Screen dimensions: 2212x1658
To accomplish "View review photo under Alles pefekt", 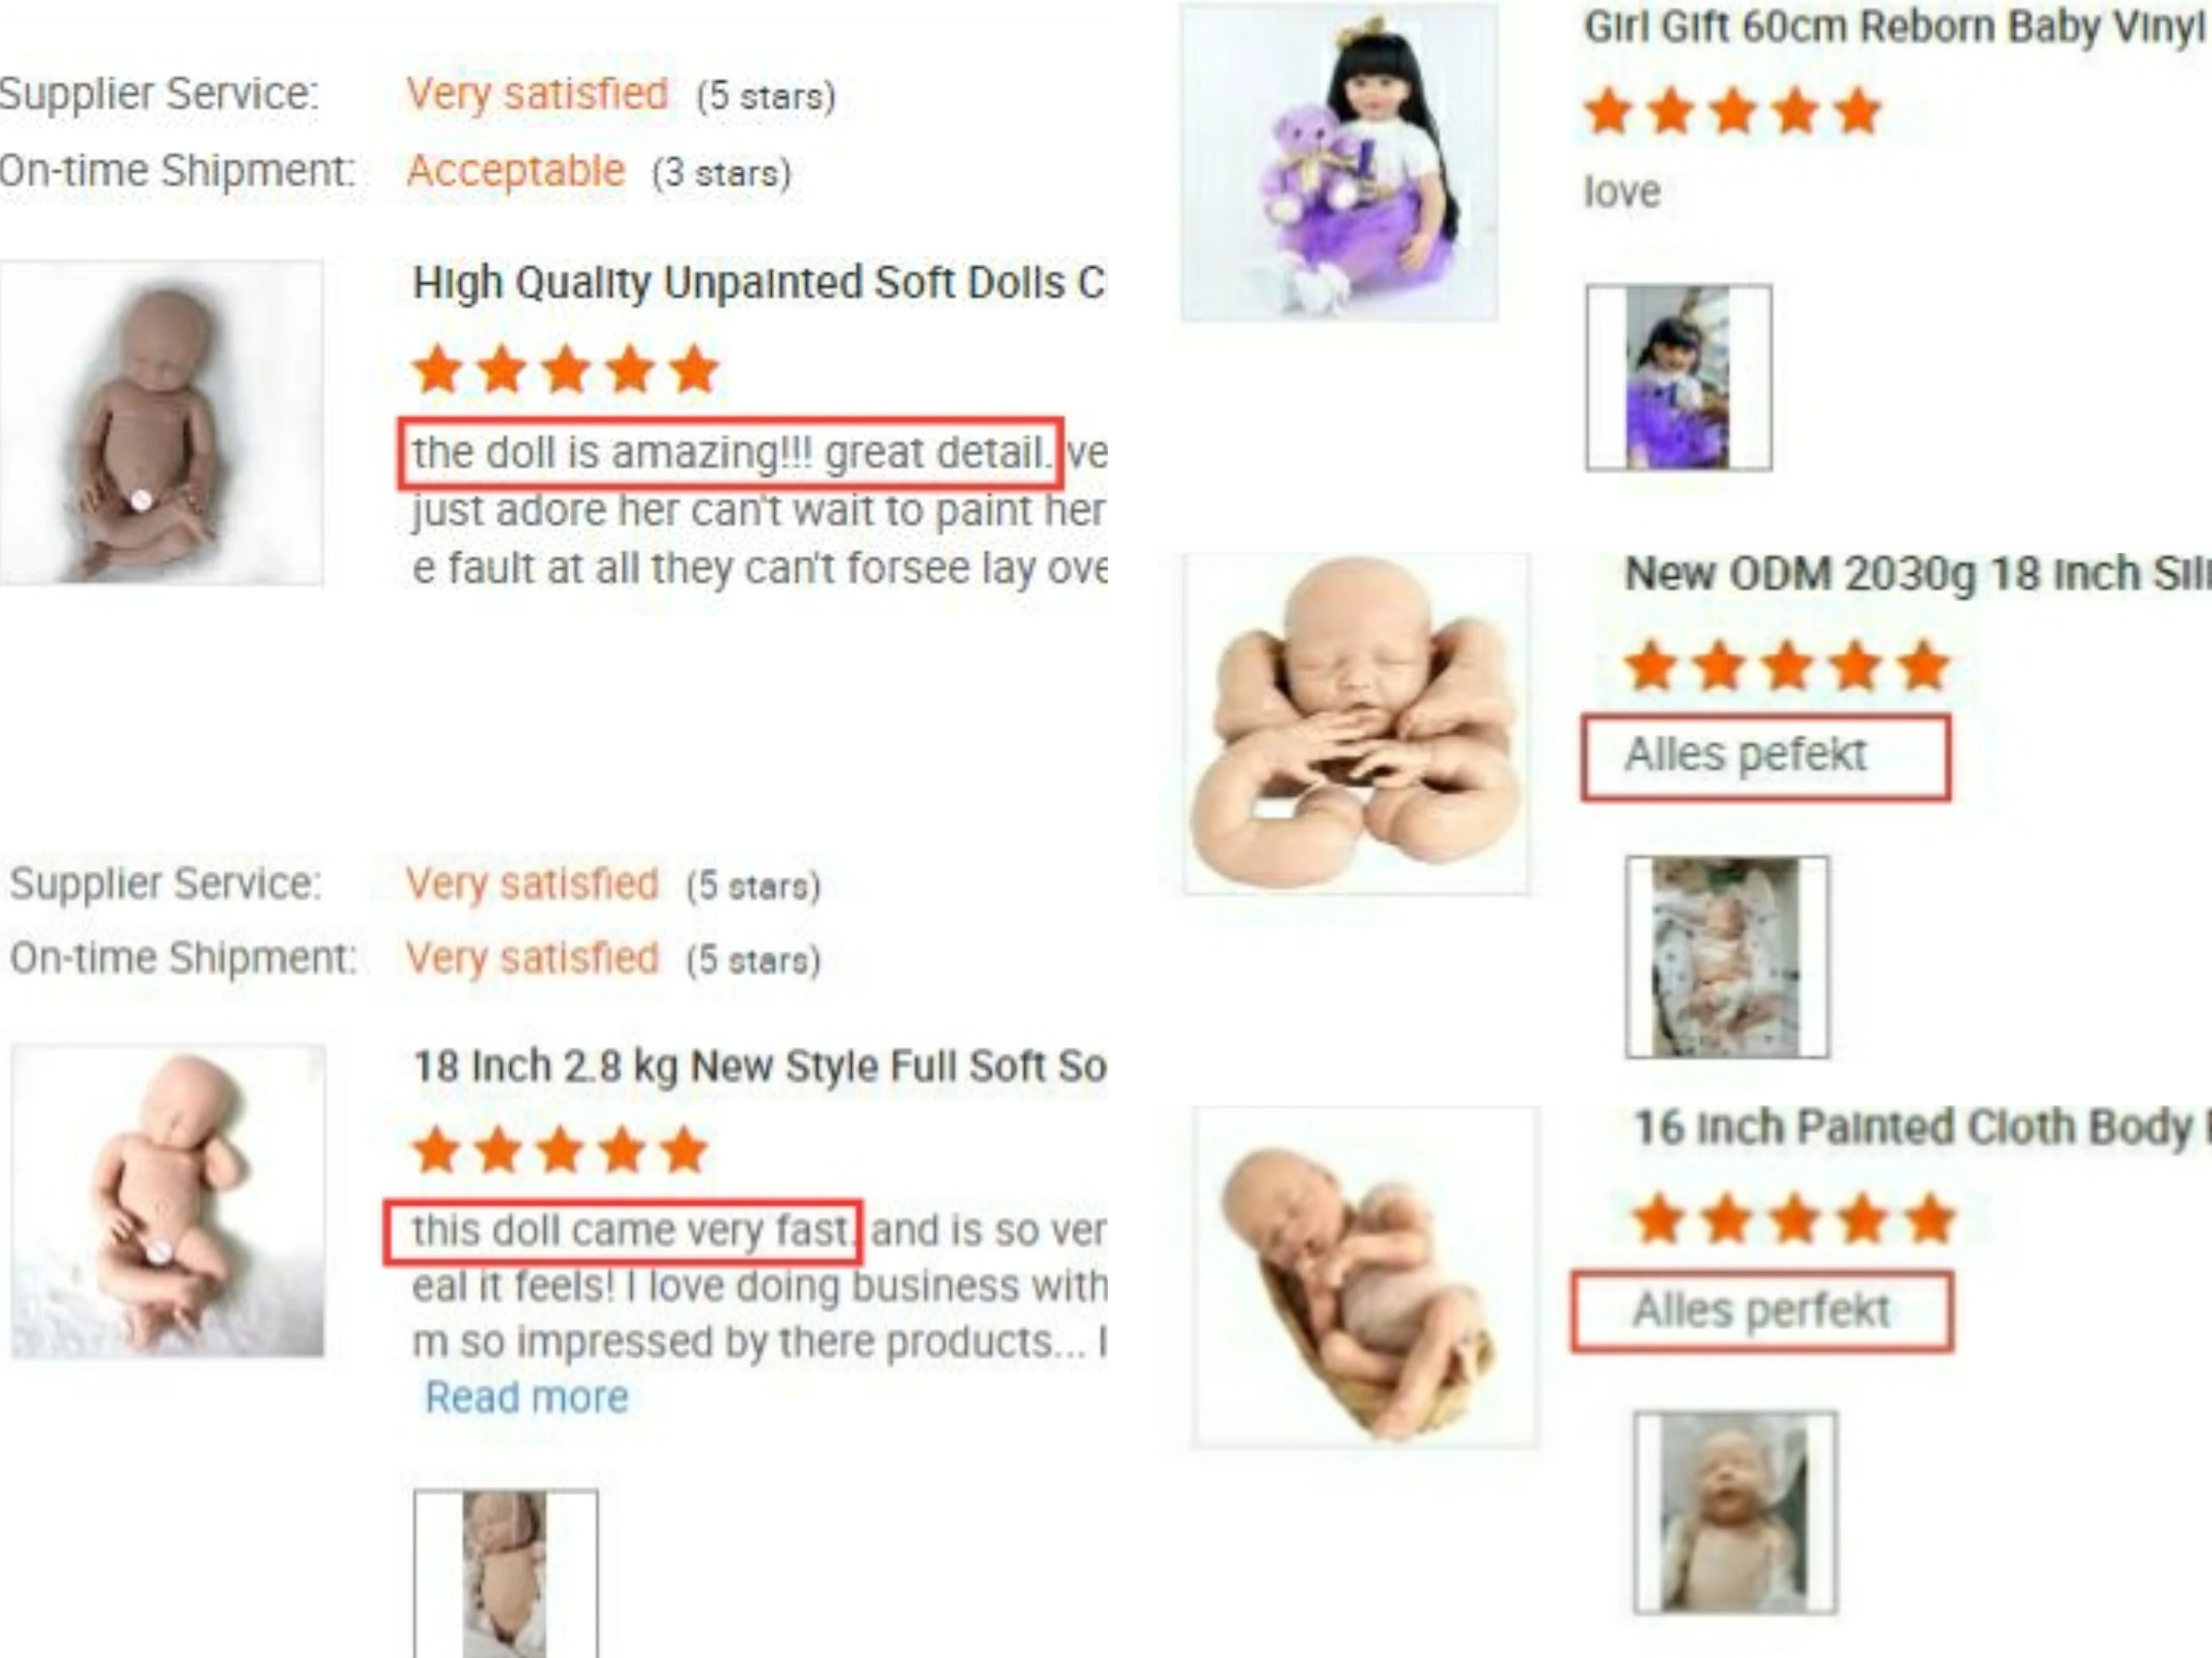I will [1727, 956].
